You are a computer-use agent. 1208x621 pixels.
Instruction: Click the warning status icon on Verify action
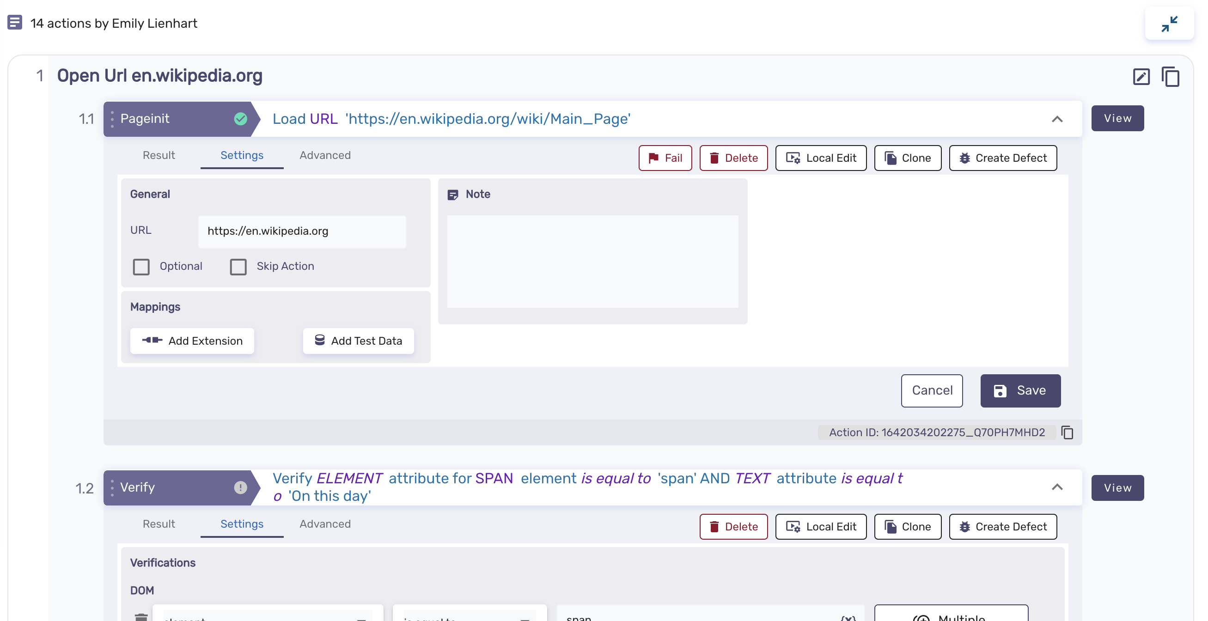(x=241, y=487)
